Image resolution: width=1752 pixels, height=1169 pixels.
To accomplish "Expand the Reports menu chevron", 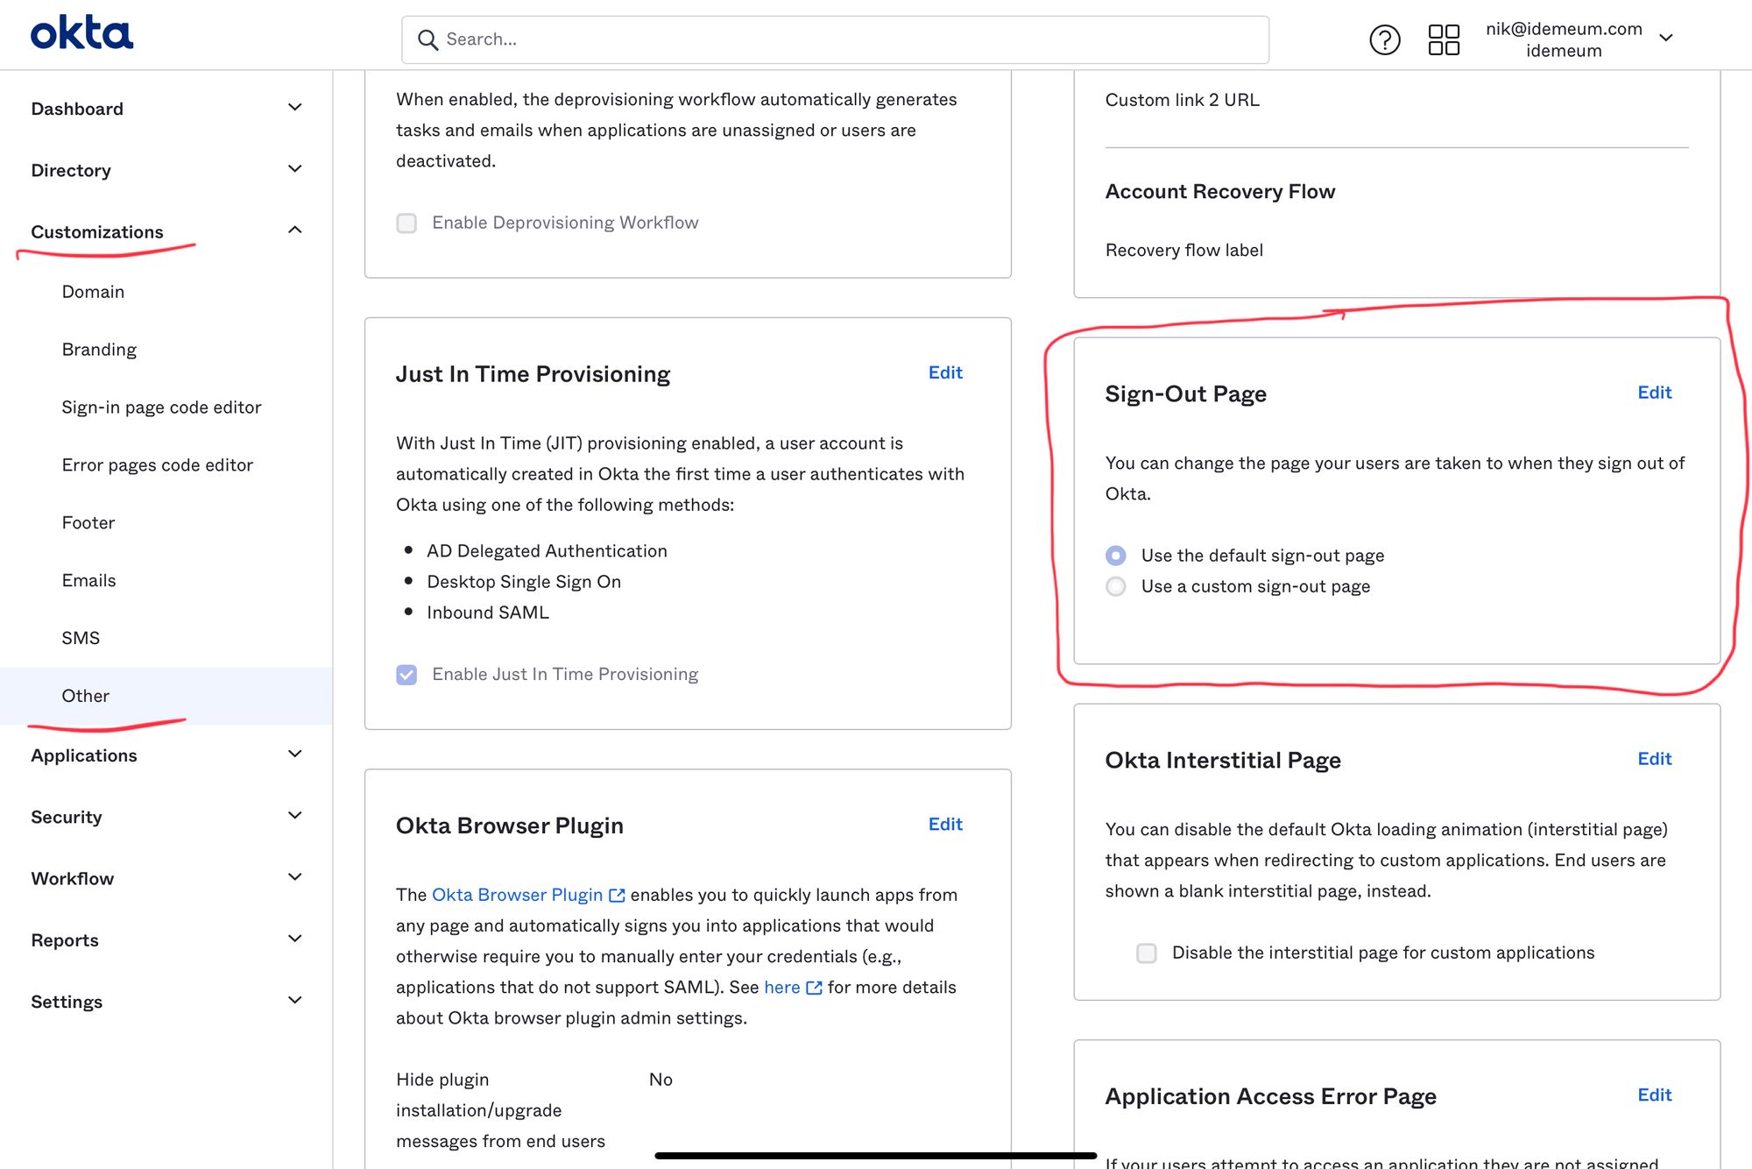I will pos(295,939).
